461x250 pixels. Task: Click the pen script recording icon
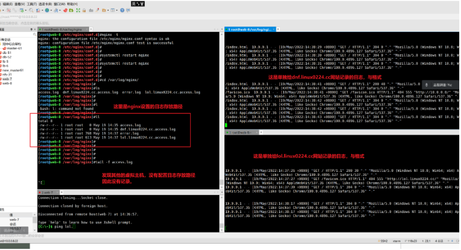pyautogui.click(x=97, y=10)
